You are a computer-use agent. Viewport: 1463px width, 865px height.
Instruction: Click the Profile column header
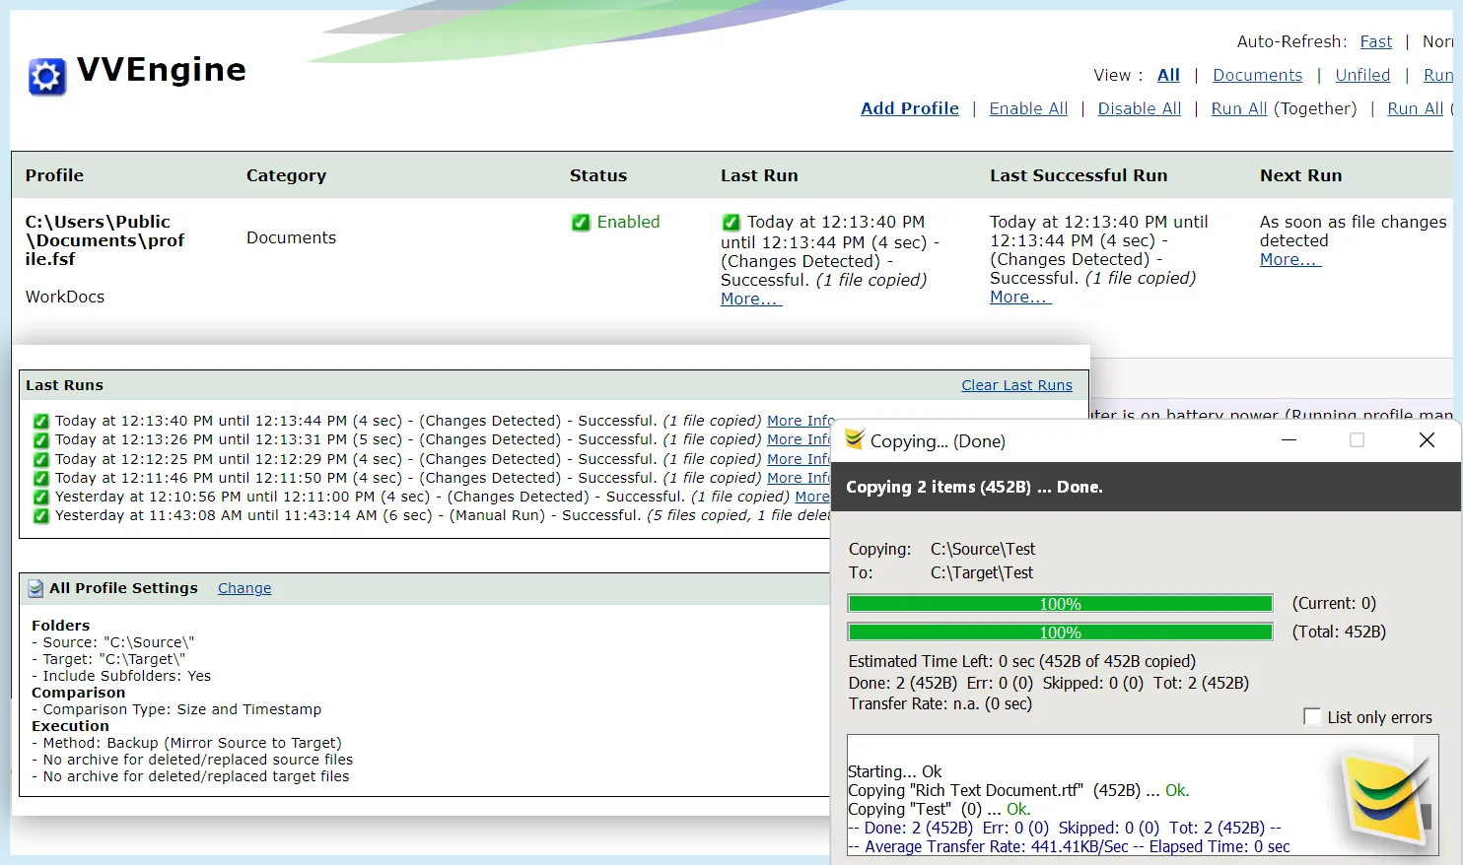(x=54, y=175)
